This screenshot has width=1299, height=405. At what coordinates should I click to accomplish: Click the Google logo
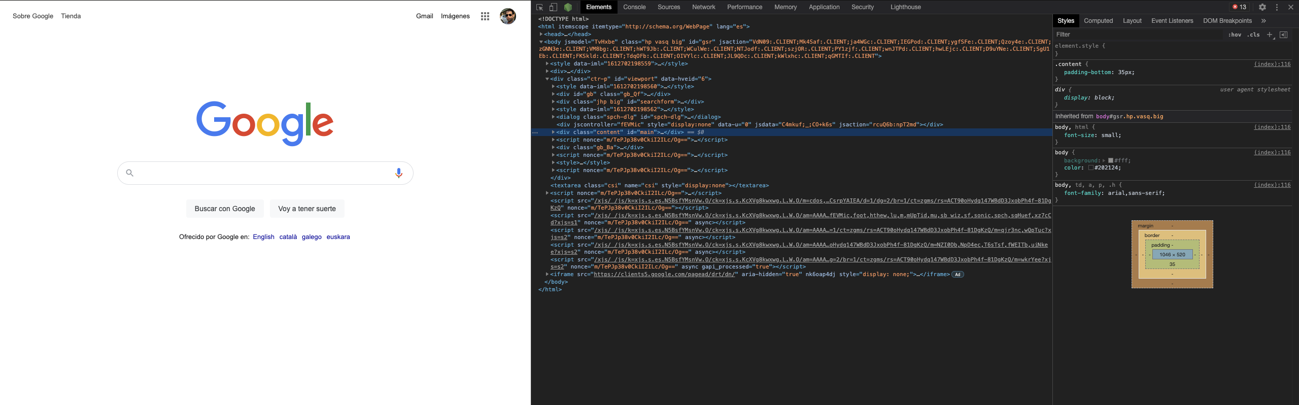coord(265,123)
